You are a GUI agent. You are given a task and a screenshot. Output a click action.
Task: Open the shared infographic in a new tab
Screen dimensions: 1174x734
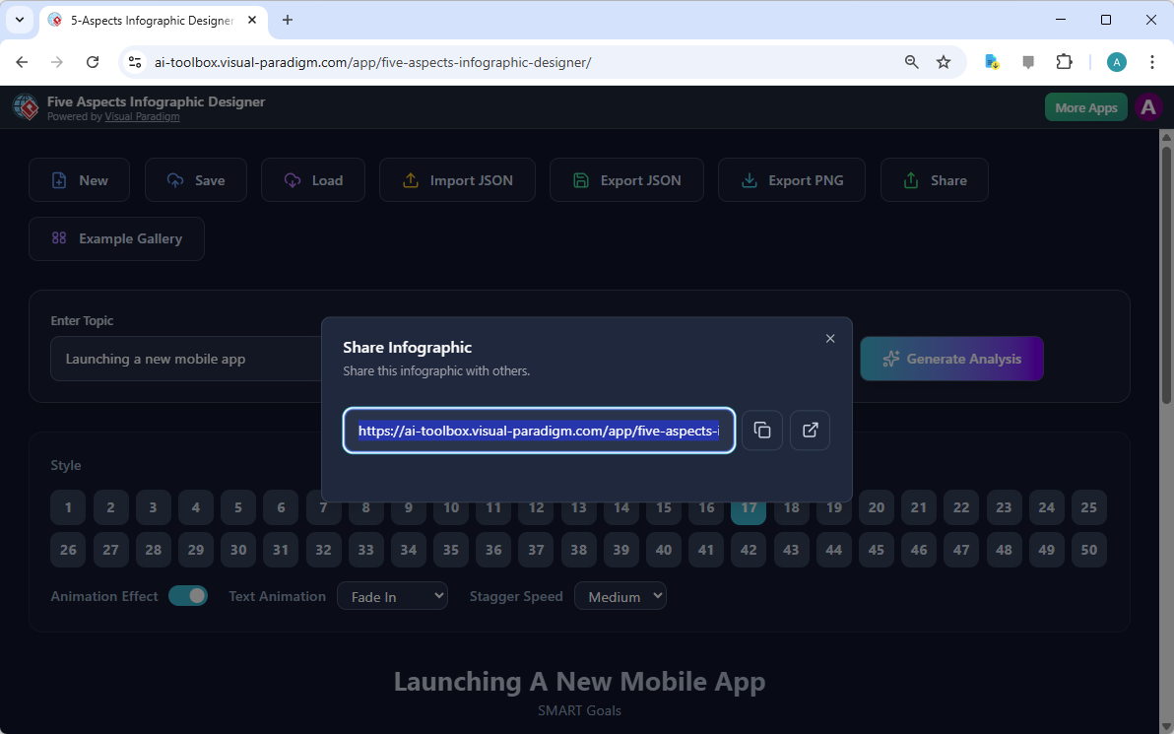(810, 431)
